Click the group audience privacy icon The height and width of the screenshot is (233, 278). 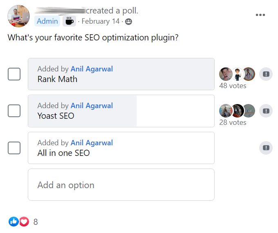point(128,22)
